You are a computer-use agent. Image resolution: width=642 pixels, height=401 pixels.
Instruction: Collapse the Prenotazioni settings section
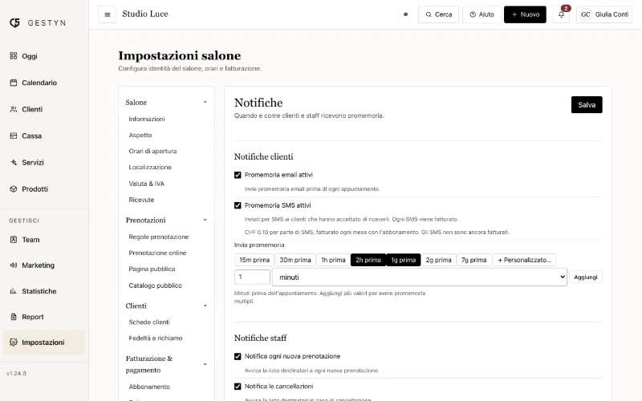[205, 220]
